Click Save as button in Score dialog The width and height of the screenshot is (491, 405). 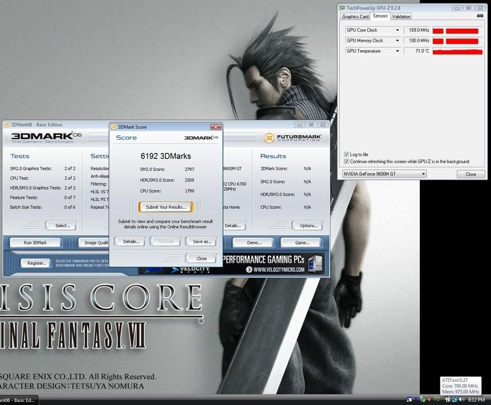[202, 241]
